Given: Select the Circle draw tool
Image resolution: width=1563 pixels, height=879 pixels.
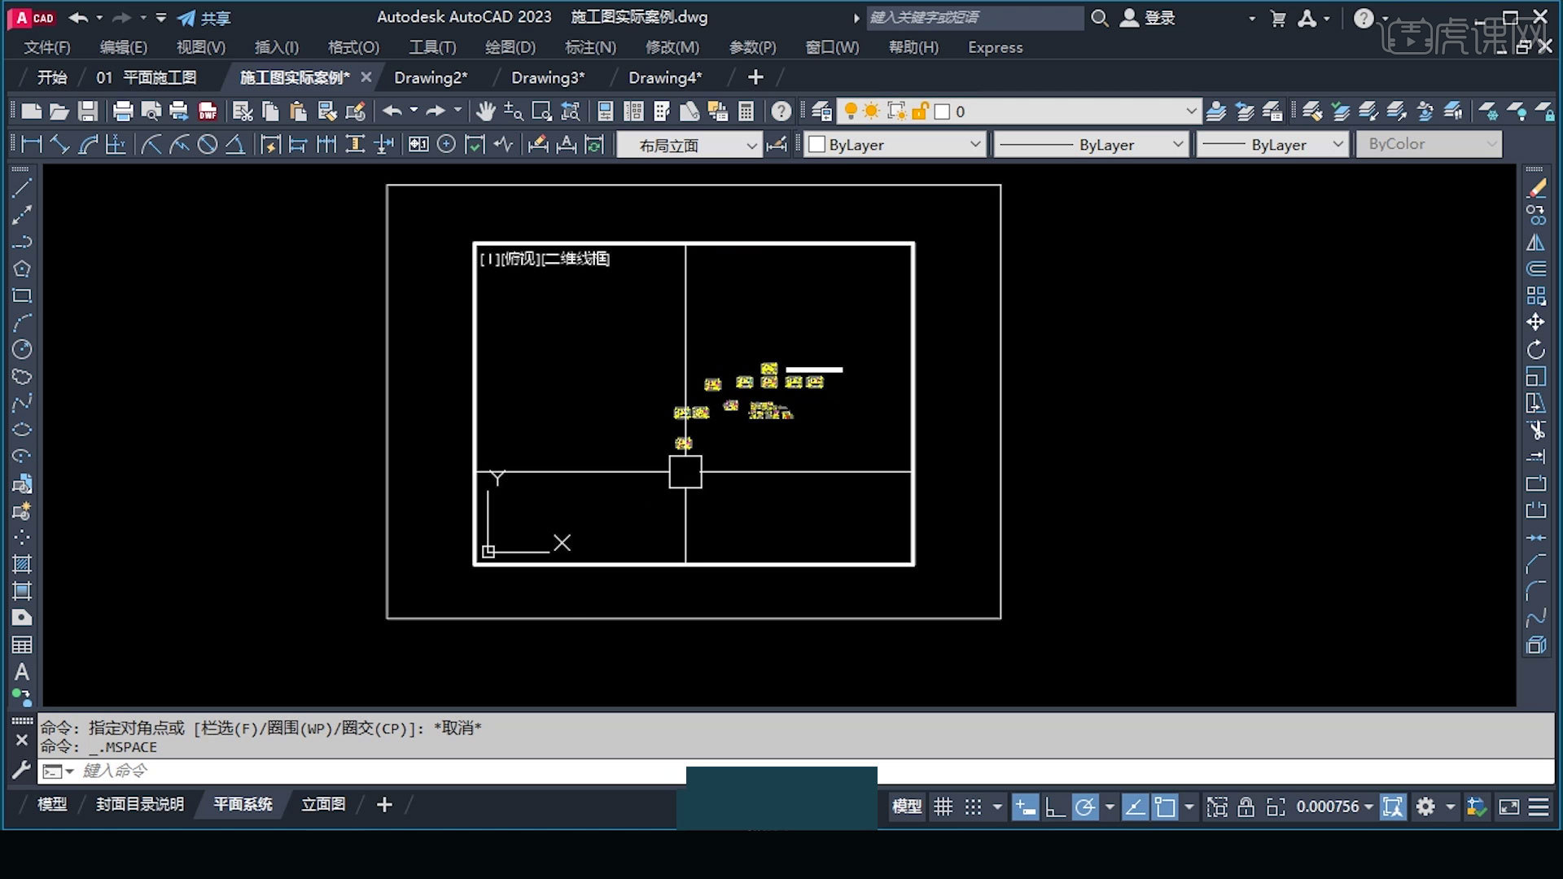Looking at the screenshot, I should click(22, 350).
